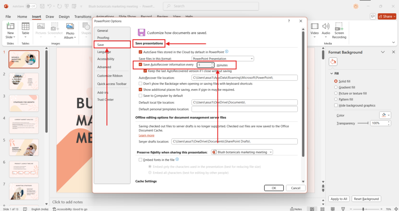Open the fill Color picker dropdown
This screenshot has width=399, height=211.
pos(384,115)
